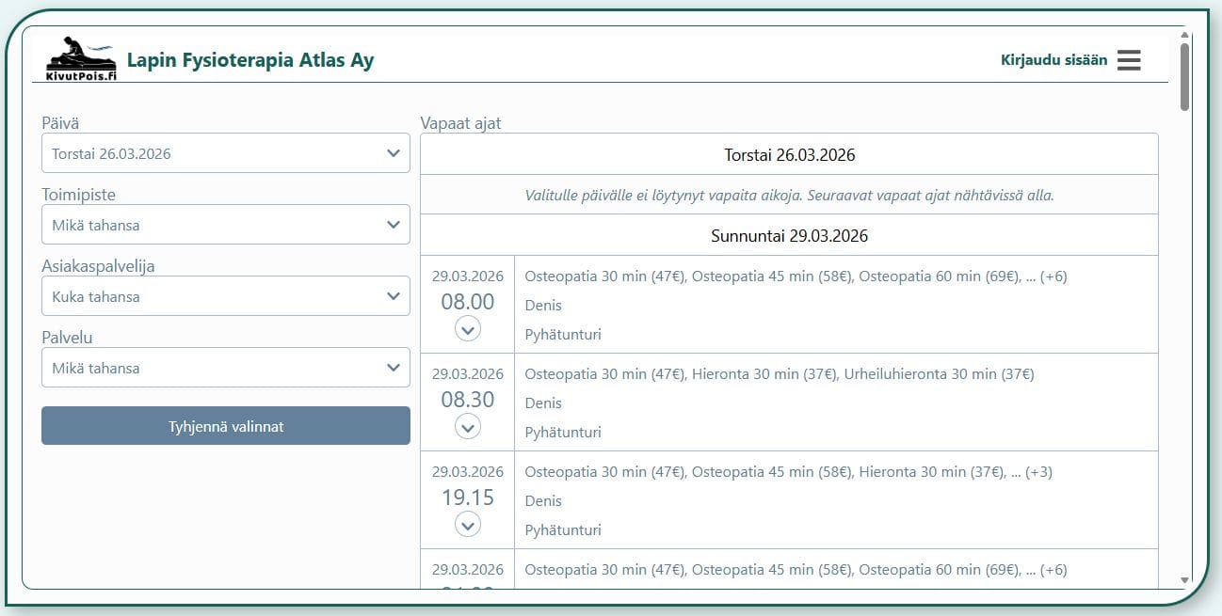Open the Palvelu service dropdown
Screen dimensions: 1222x616
(226, 368)
